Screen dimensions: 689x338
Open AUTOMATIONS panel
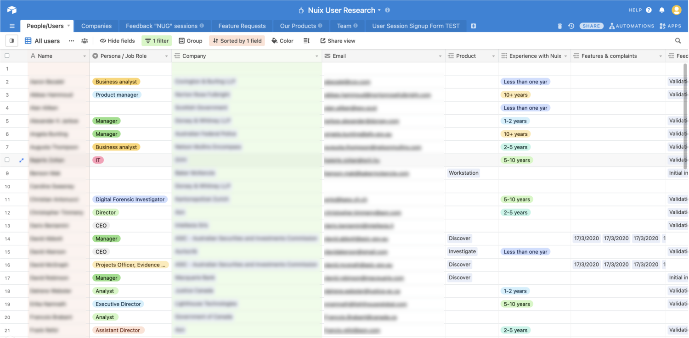(632, 26)
